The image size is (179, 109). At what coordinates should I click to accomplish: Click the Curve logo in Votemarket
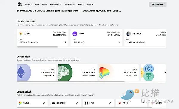[x=20, y=103]
